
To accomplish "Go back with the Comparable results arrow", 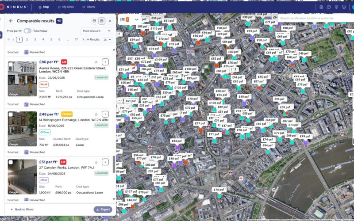I will [x=11, y=21].
